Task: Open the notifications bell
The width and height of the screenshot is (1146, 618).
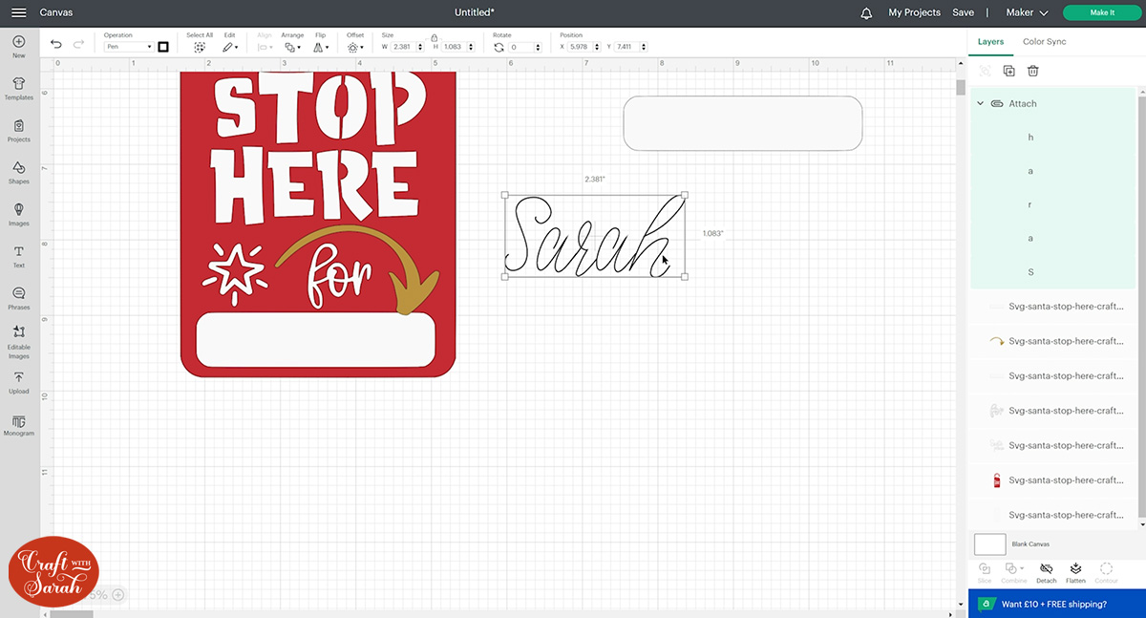Action: coord(866,13)
